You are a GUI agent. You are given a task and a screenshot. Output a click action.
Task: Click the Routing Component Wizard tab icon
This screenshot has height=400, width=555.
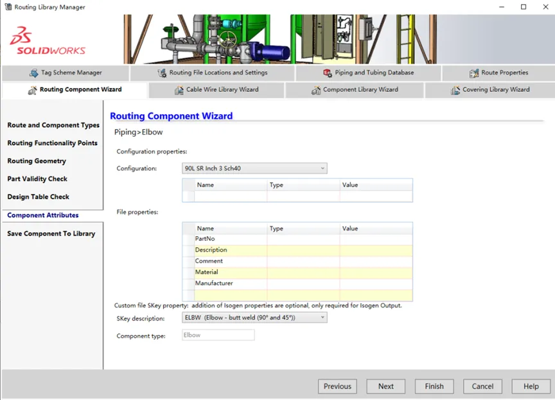pyautogui.click(x=33, y=90)
